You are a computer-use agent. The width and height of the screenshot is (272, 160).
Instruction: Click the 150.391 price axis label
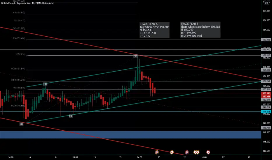pos(266,100)
